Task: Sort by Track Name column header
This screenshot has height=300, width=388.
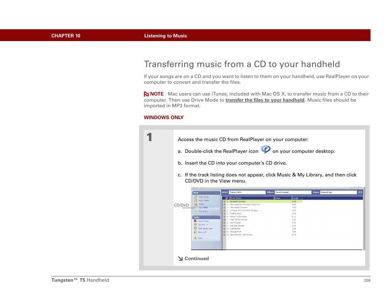Action: pyautogui.click(x=252, y=198)
